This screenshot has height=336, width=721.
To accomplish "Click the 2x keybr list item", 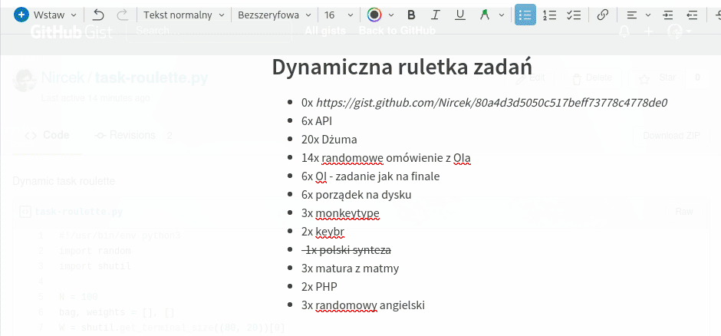I will [x=323, y=231].
